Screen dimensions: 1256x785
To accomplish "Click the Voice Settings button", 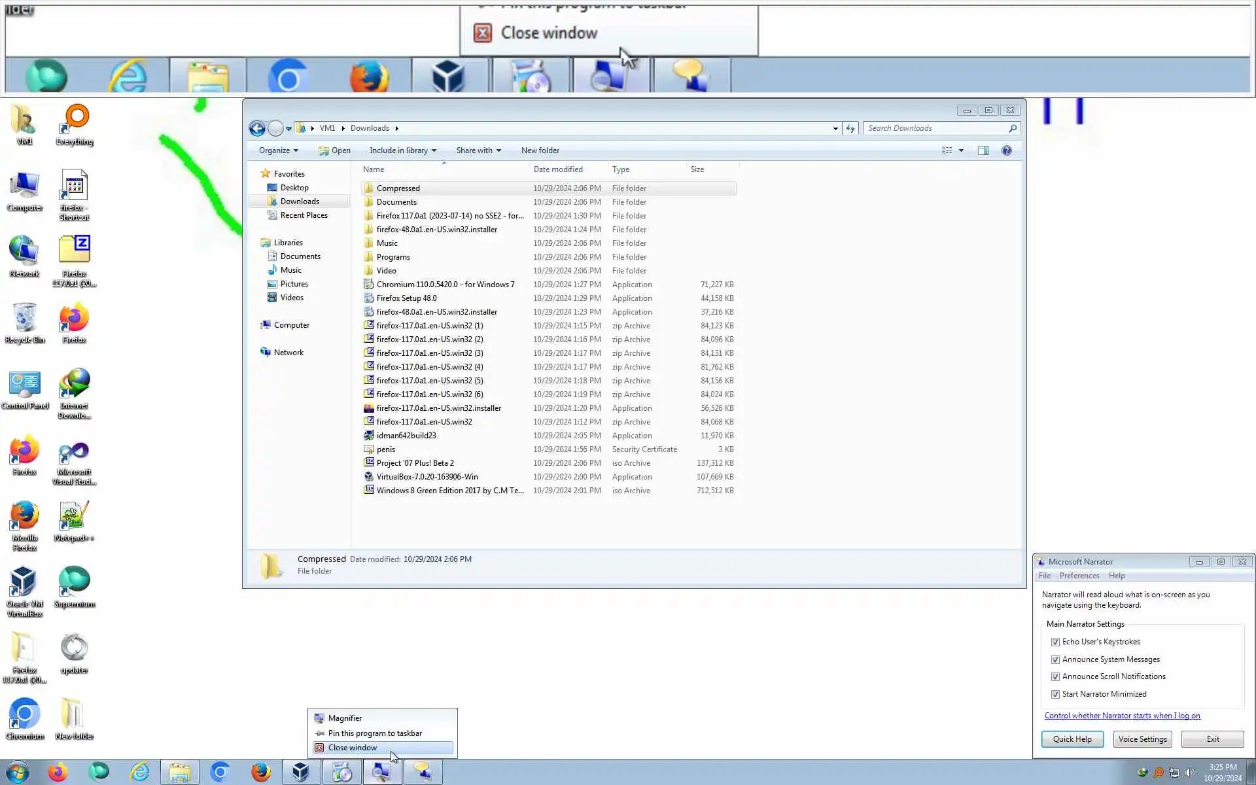I will [x=1142, y=739].
